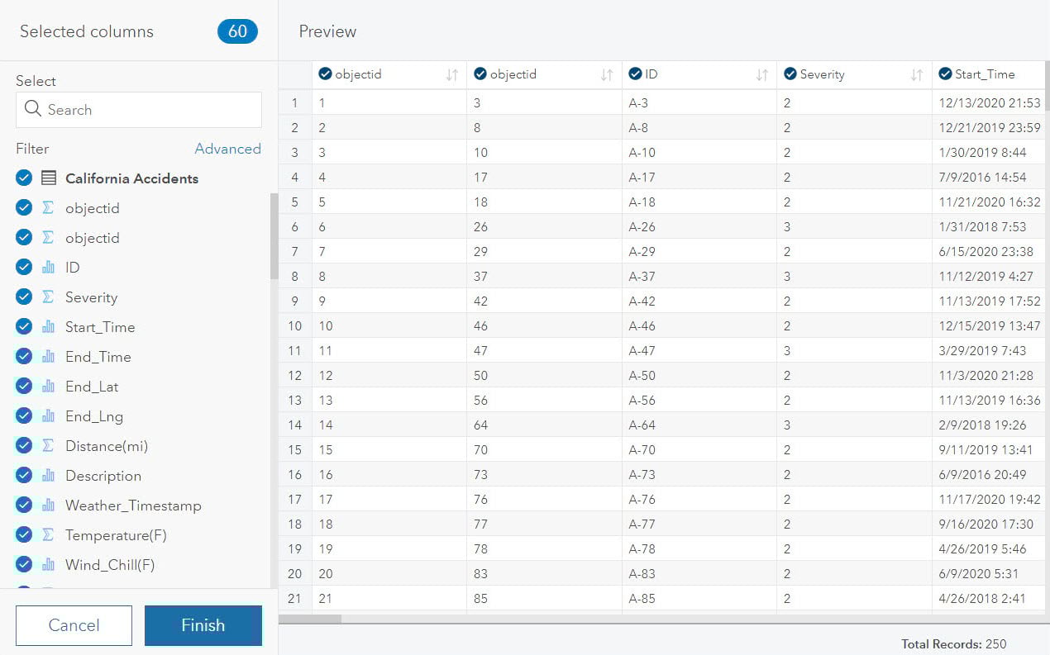Uncheck the California Accidents table checkbox

[23, 178]
